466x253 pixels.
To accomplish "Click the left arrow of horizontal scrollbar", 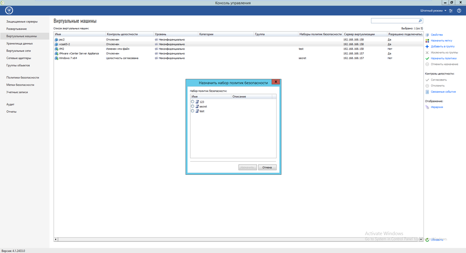I will (56, 239).
